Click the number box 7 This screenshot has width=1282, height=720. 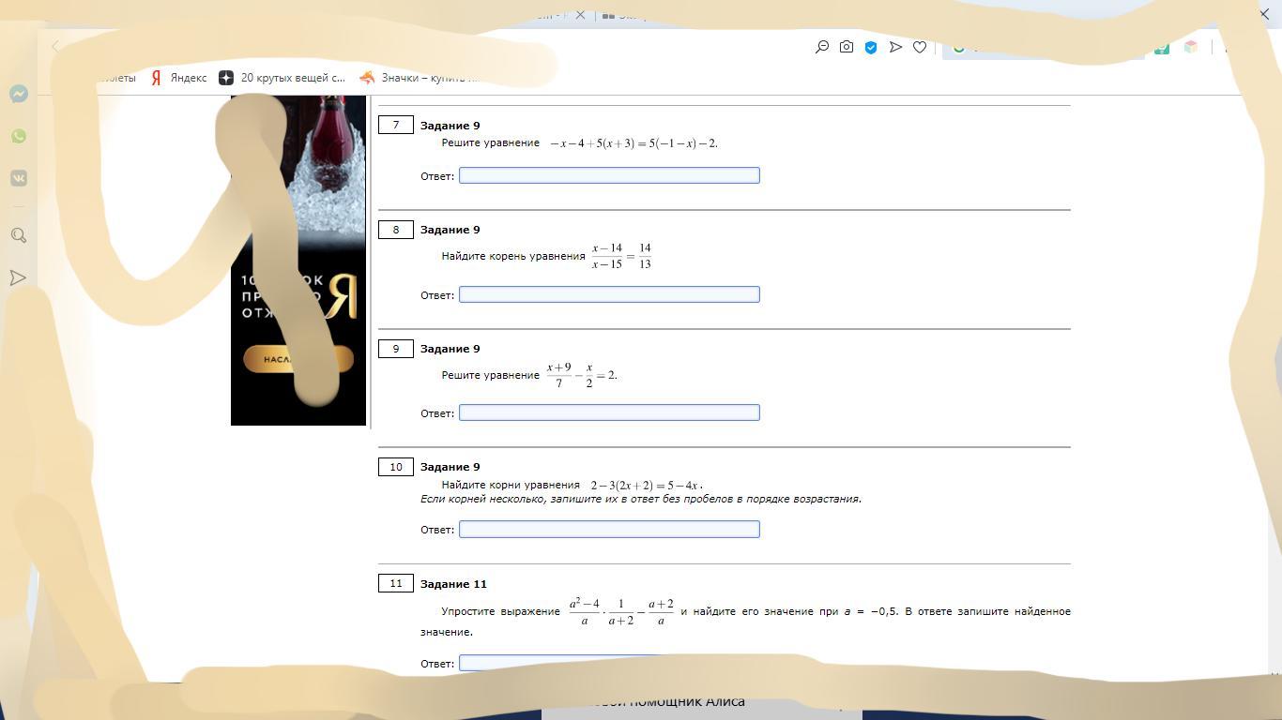point(396,125)
